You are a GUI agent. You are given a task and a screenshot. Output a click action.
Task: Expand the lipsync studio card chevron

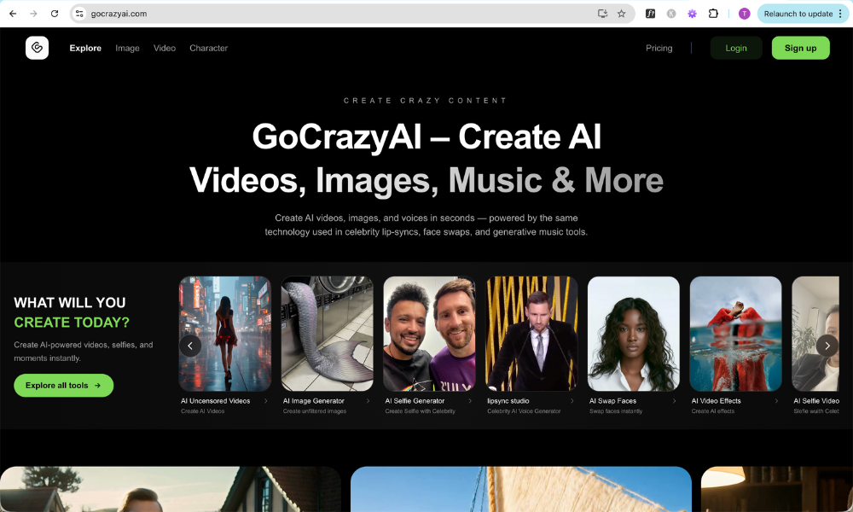(572, 400)
